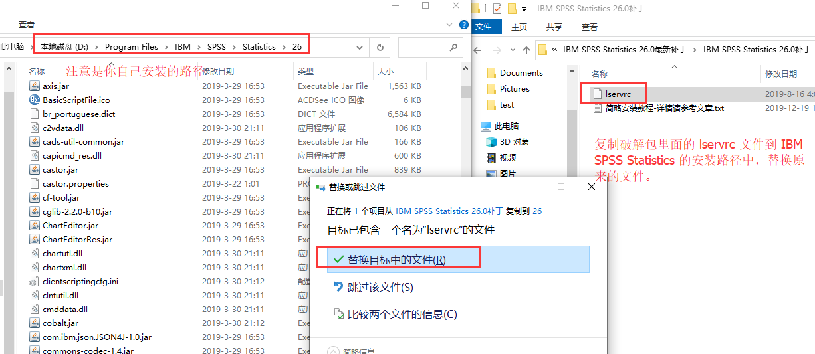This screenshot has height=354, width=815.
Task: Select the lservrc file in right window
Action: 618,94
